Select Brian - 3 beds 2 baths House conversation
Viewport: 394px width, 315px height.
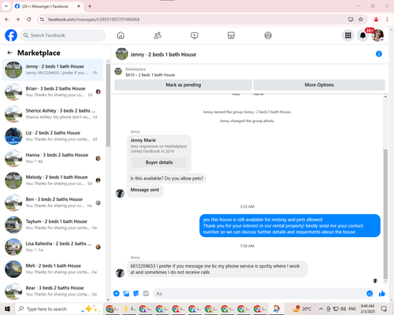click(53, 91)
